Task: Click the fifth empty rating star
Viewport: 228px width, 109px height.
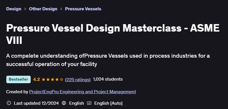Action: click(x=62, y=79)
